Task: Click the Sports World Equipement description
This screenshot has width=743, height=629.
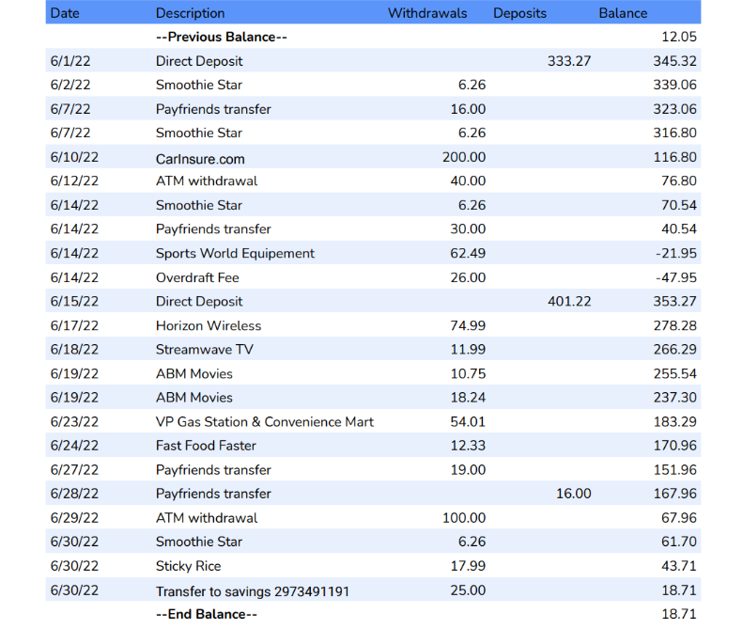Action: tap(235, 253)
